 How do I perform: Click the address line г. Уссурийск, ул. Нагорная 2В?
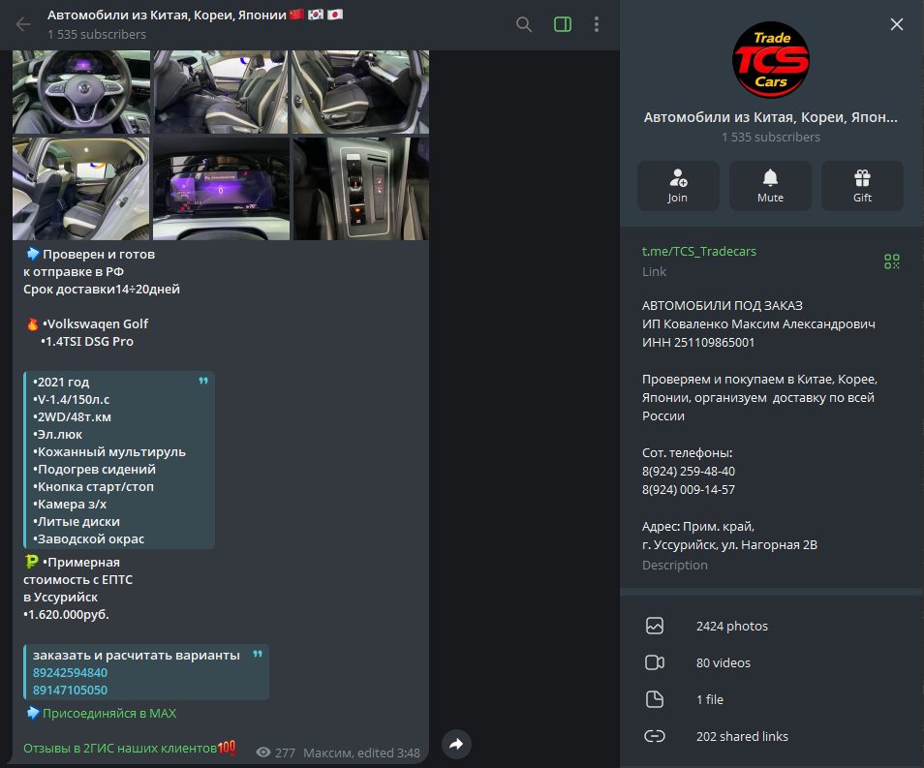click(x=729, y=544)
